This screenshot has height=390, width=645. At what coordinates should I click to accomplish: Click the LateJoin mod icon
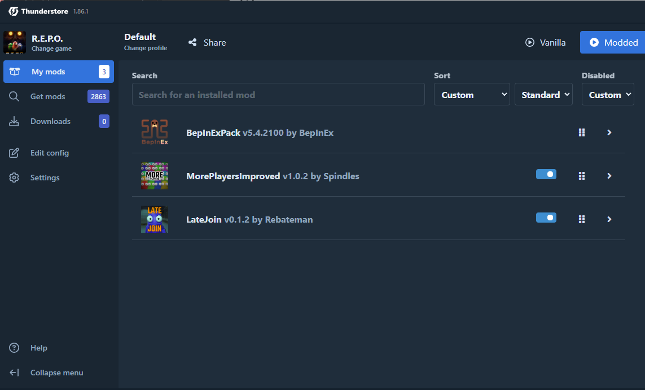click(x=155, y=219)
